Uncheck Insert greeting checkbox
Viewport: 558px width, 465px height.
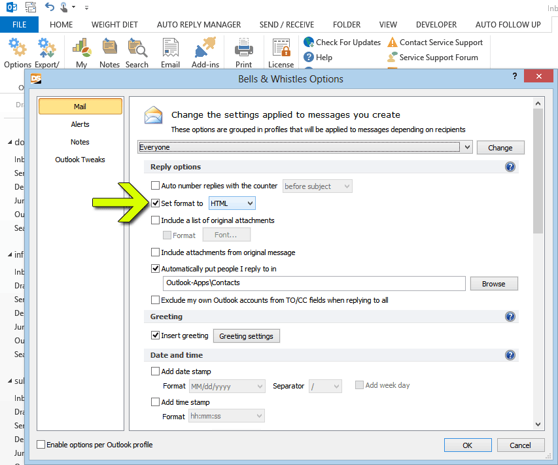(155, 335)
